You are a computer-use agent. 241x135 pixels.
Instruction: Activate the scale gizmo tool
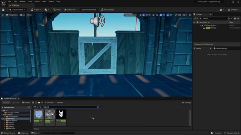point(149,15)
